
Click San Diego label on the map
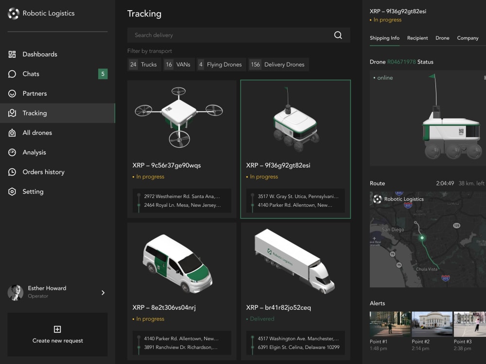click(x=393, y=230)
